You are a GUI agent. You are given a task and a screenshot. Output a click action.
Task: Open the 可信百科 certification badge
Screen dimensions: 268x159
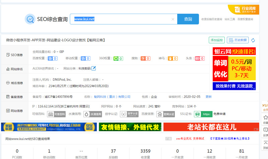(56, 114)
